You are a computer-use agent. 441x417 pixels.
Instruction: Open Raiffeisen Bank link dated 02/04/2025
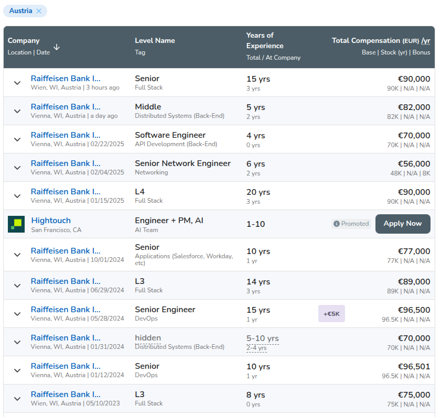pyautogui.click(x=66, y=163)
